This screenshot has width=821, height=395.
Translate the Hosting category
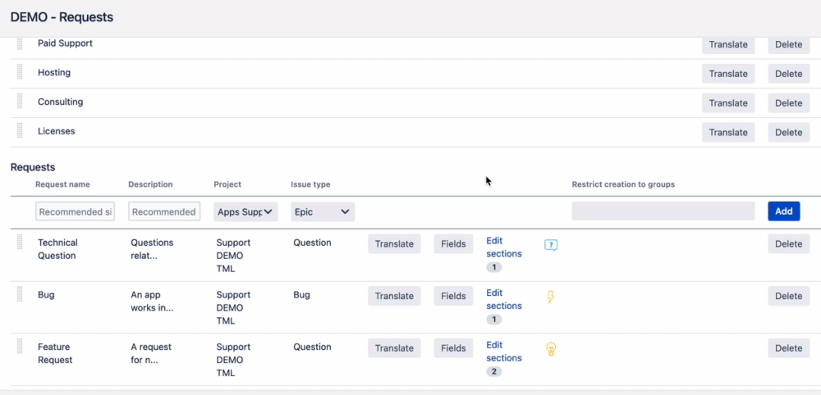pyautogui.click(x=728, y=74)
